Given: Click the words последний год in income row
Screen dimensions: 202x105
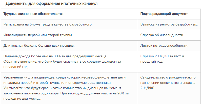Looking at the screenshot, I should click(16, 67).
